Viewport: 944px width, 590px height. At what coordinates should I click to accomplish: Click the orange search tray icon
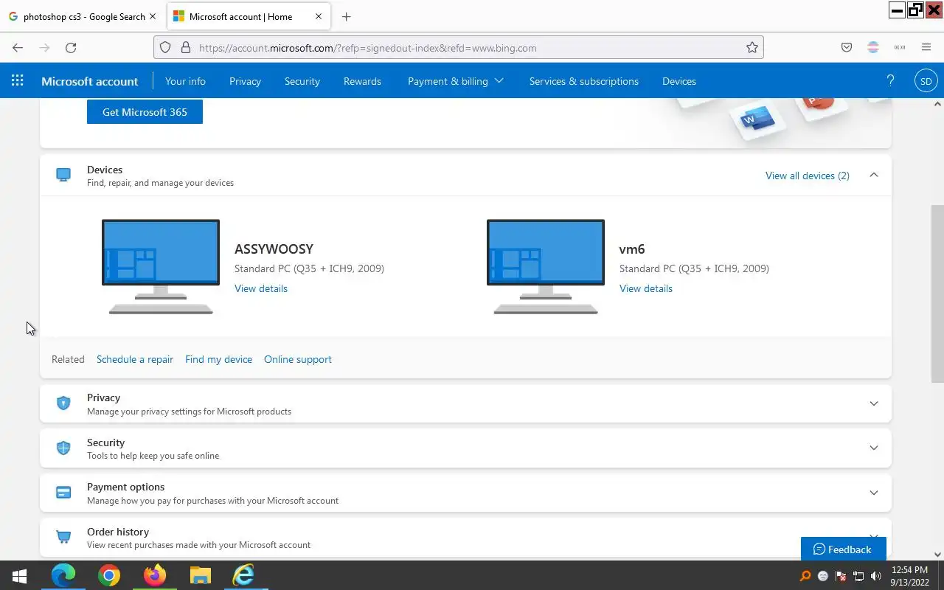tap(805, 576)
